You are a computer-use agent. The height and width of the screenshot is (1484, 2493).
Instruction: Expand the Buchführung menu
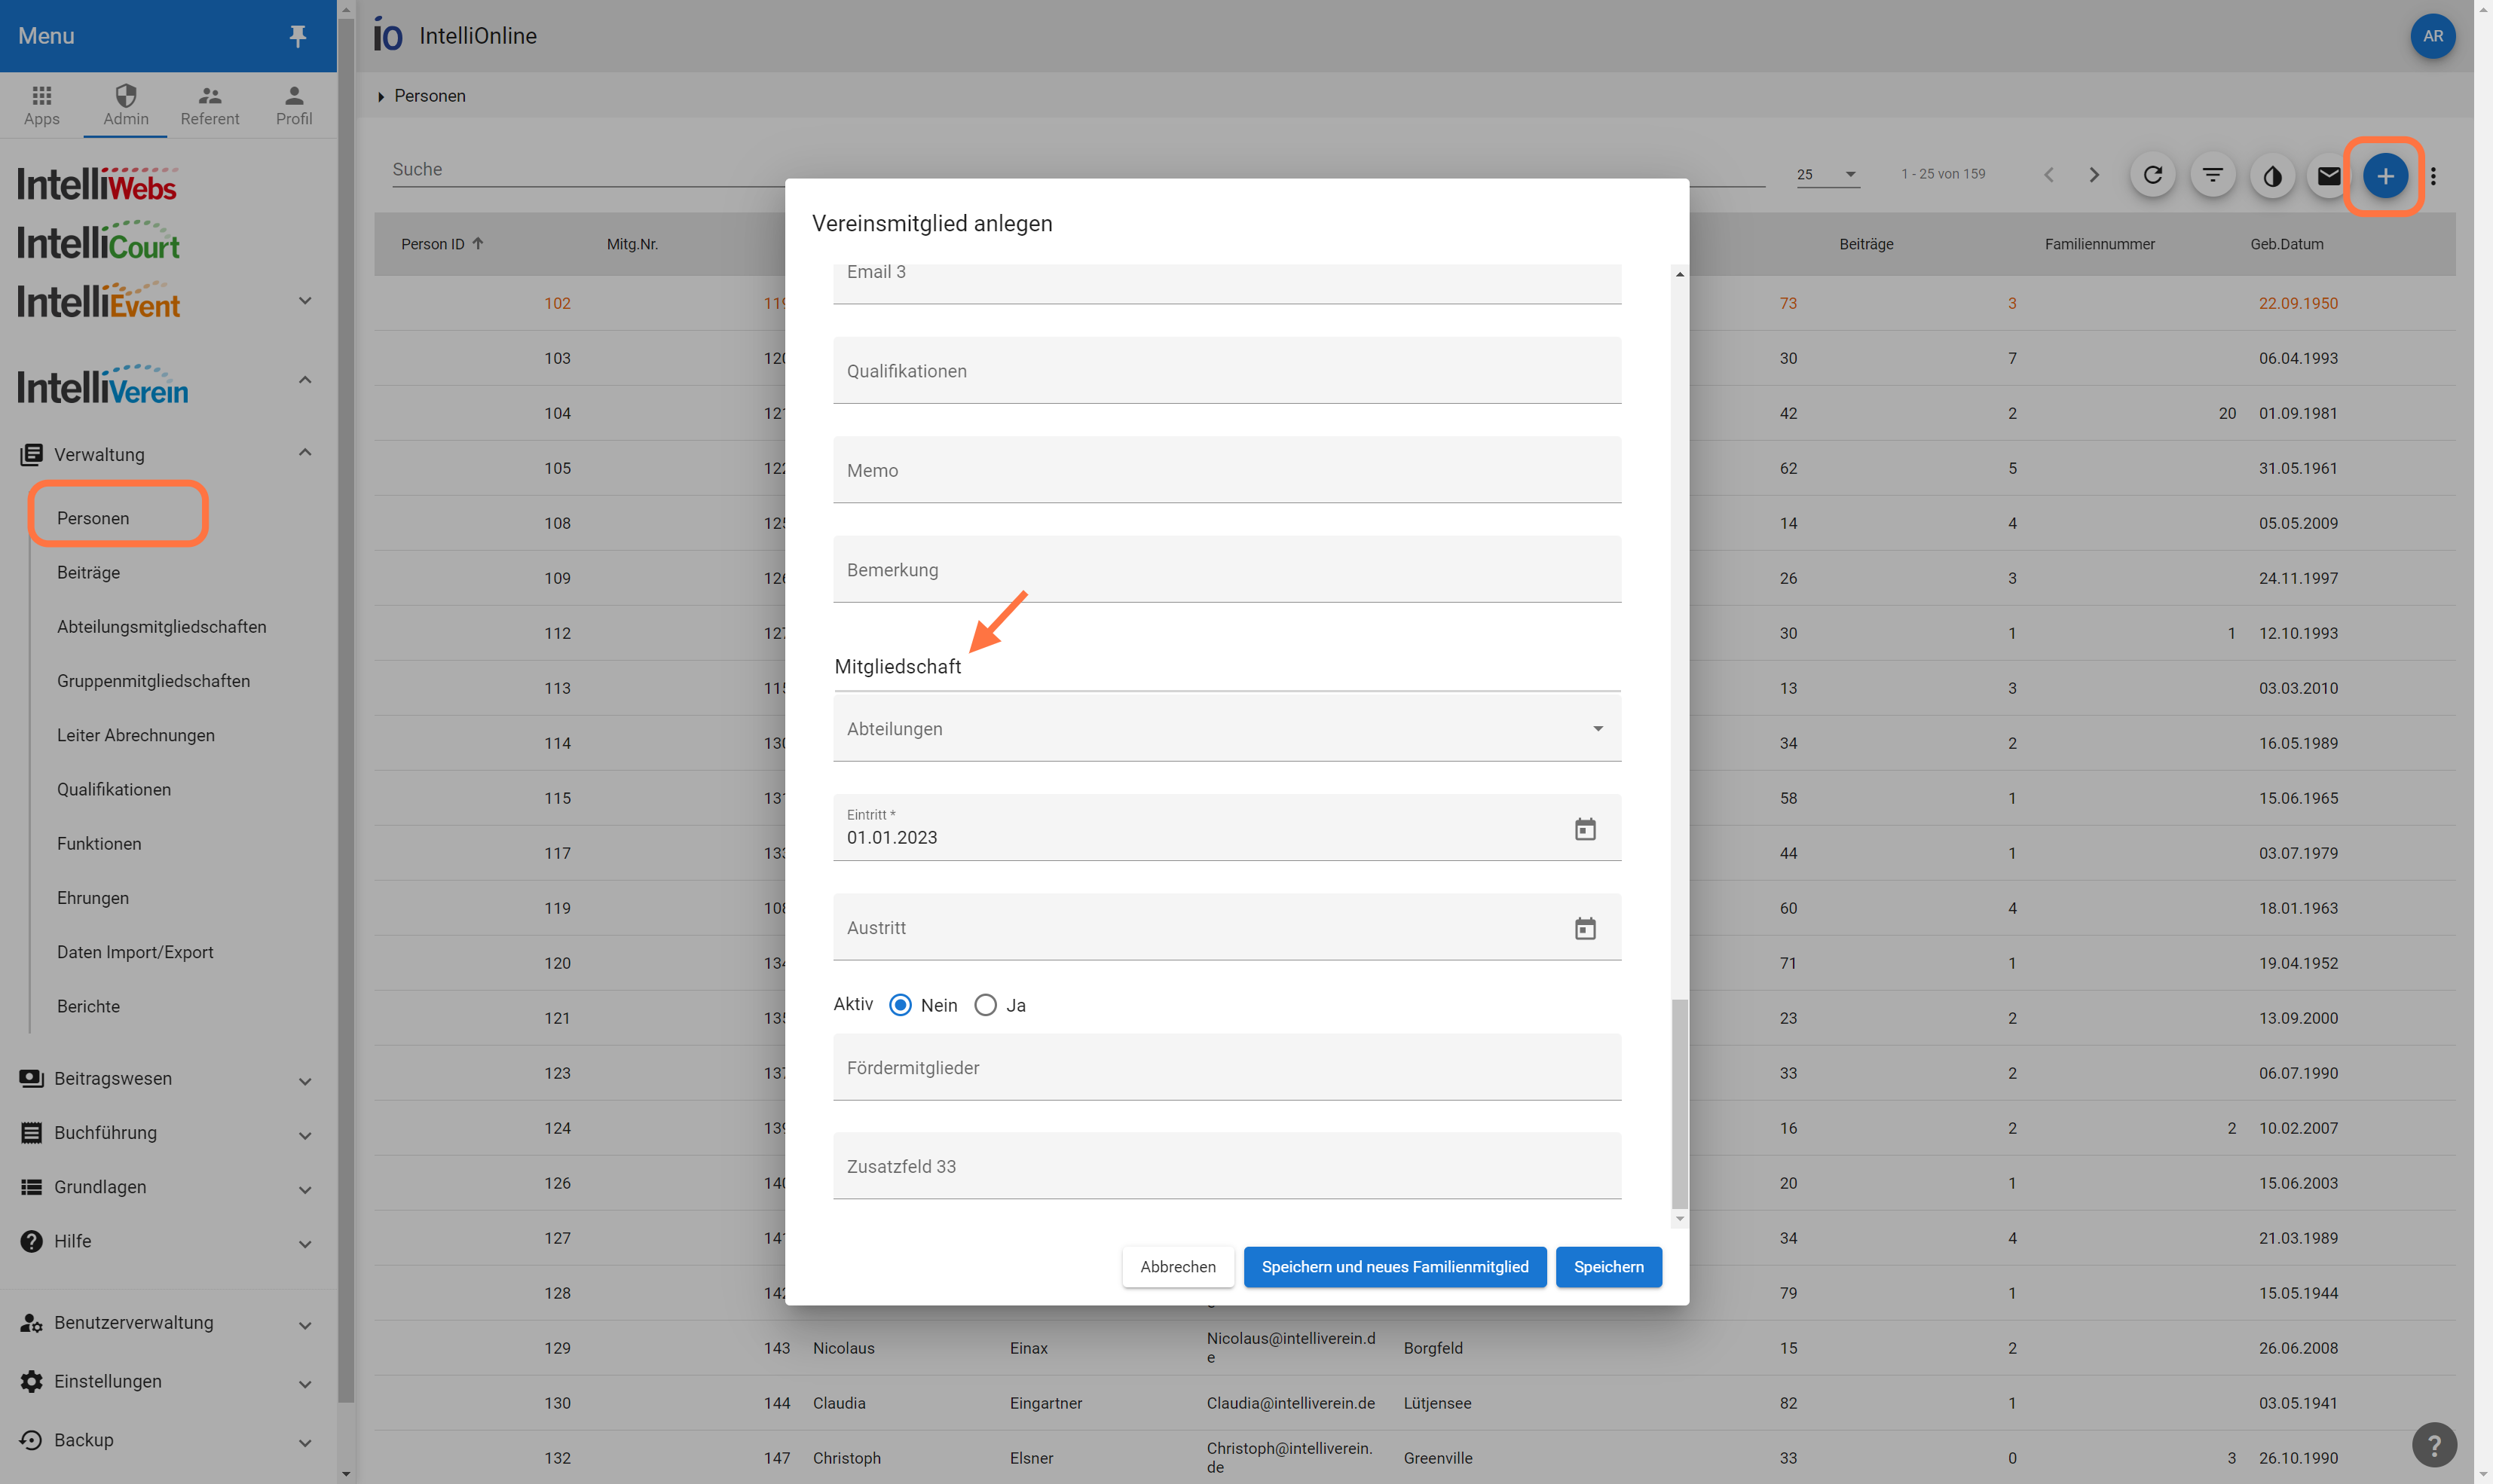click(x=305, y=1135)
